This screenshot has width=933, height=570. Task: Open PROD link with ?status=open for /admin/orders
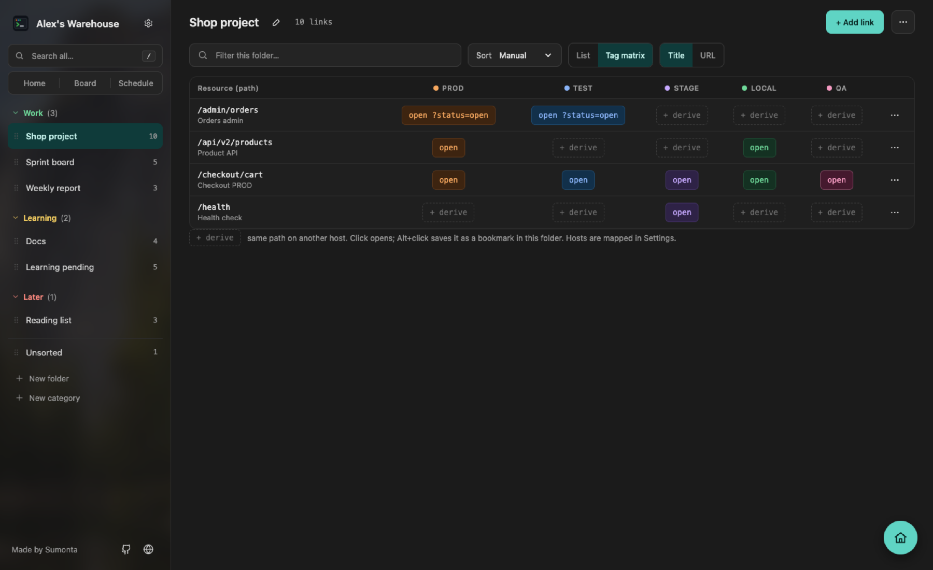tap(448, 115)
